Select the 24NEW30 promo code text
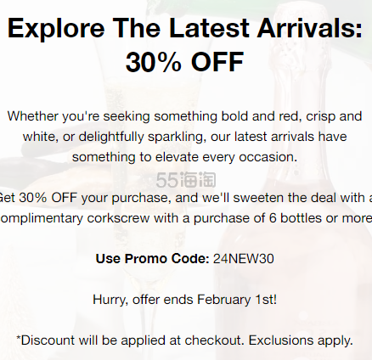This screenshot has width=372, height=360. tap(244, 259)
